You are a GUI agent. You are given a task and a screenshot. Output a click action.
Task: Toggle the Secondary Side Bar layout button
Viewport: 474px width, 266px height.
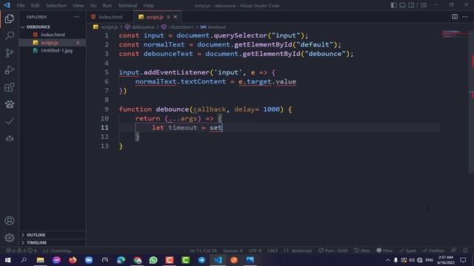(411, 5)
